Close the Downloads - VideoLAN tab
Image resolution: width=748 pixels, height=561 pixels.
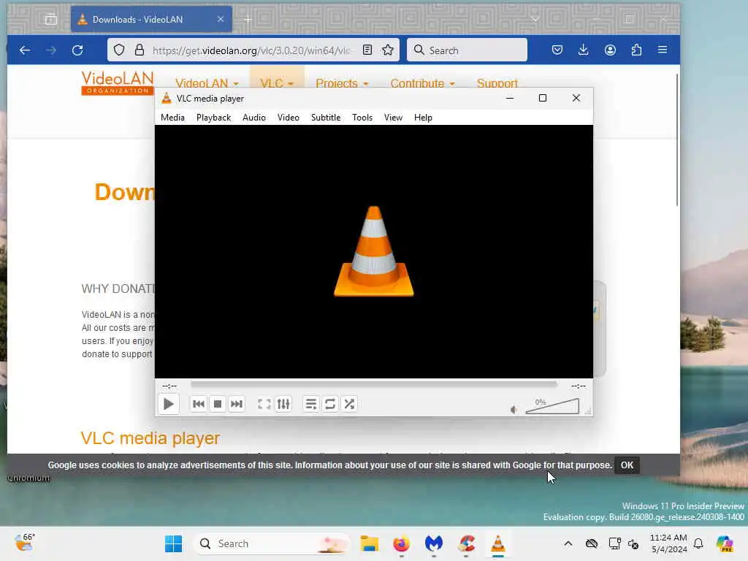tap(221, 19)
